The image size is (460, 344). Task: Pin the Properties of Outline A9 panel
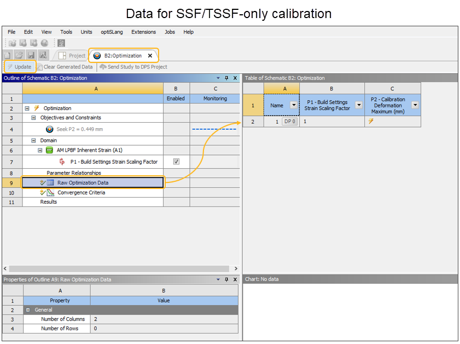tap(226, 279)
